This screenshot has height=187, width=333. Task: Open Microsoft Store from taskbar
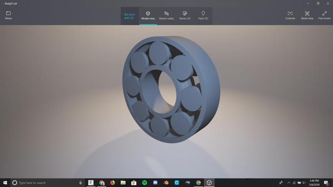[134, 182]
